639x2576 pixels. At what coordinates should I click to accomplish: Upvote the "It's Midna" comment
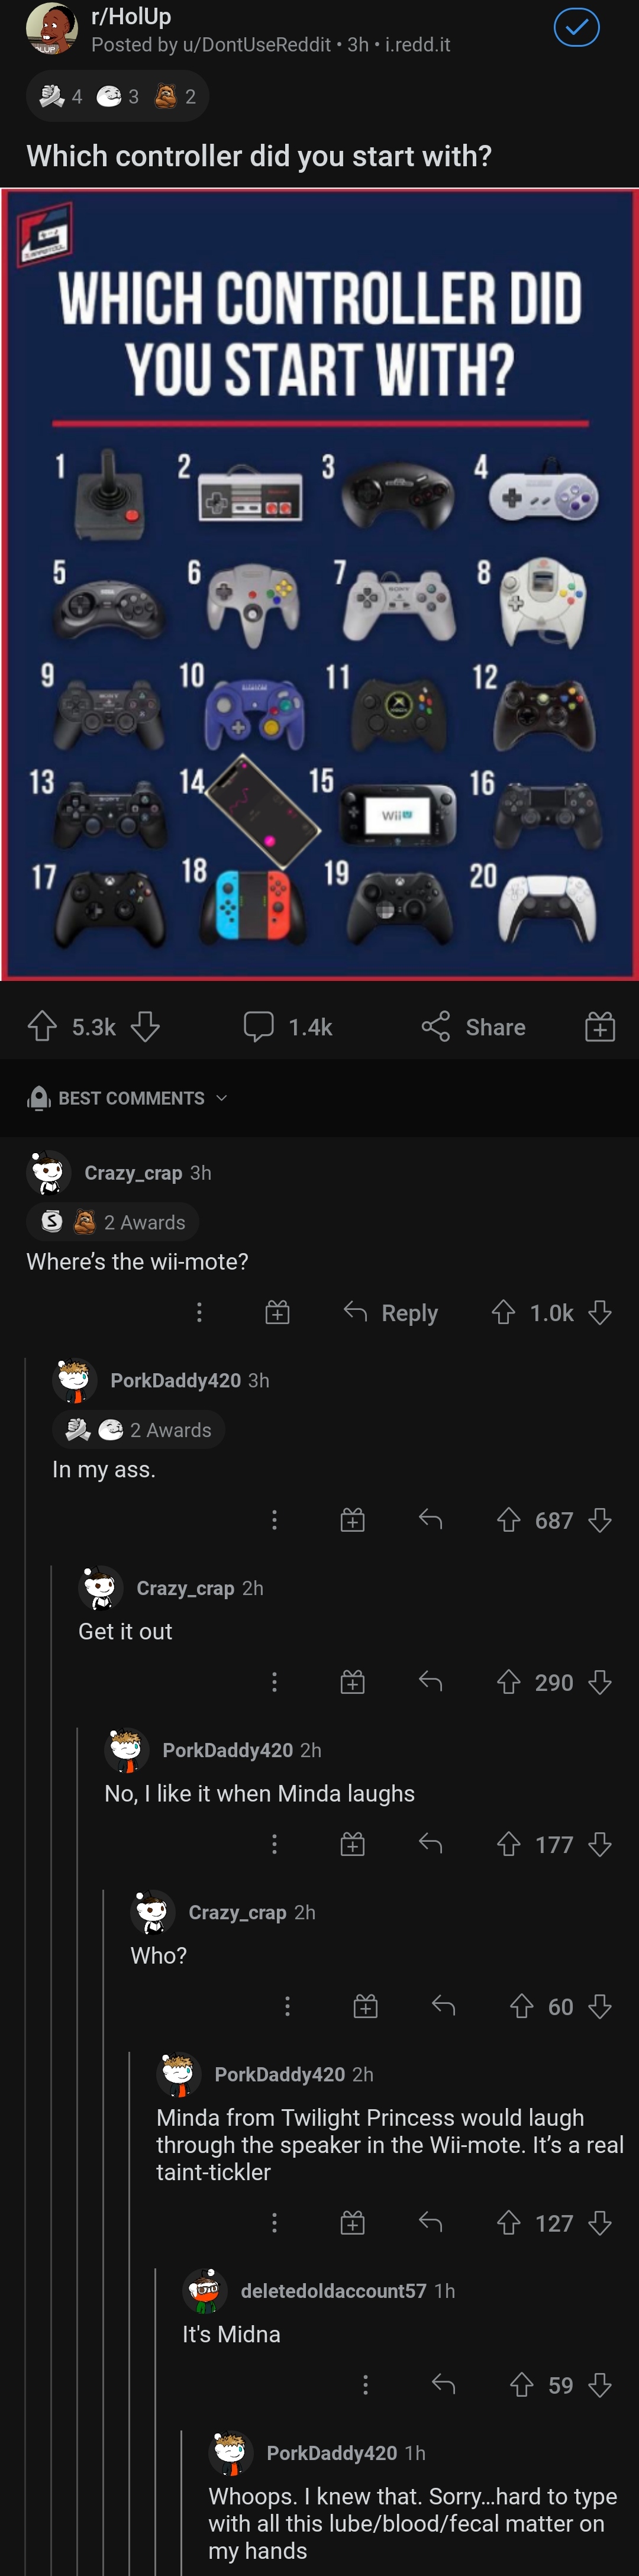522,2385
